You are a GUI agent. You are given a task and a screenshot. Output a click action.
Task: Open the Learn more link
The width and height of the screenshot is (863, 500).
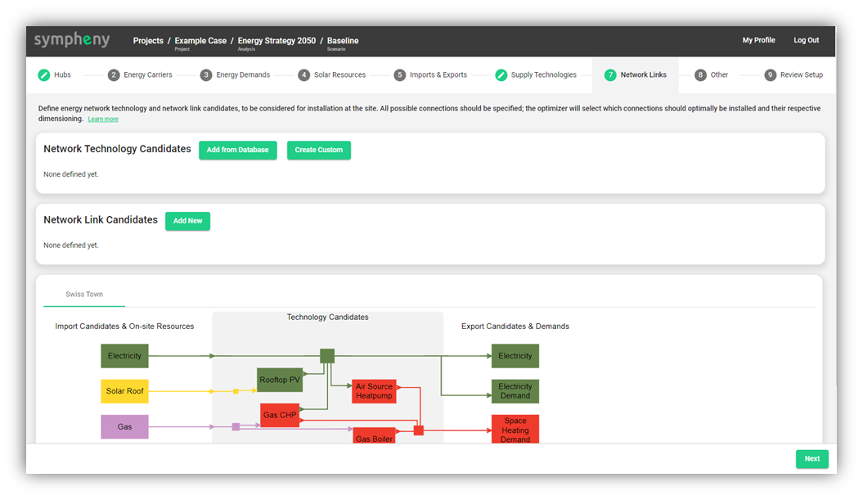pyautogui.click(x=103, y=119)
